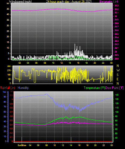Click the 270 wind direction axis value
Image resolution: width=125 pixels, height=149 pixels.
pyautogui.click(x=9, y=71)
